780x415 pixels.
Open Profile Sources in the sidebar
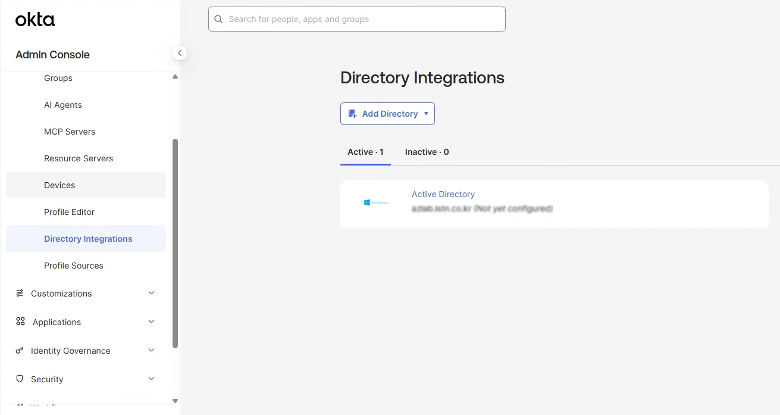click(74, 266)
